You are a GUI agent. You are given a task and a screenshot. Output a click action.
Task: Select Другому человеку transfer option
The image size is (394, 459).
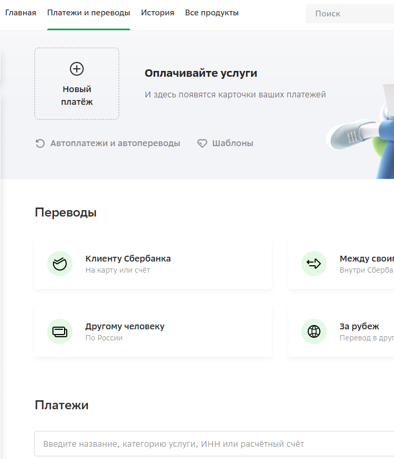[153, 331]
